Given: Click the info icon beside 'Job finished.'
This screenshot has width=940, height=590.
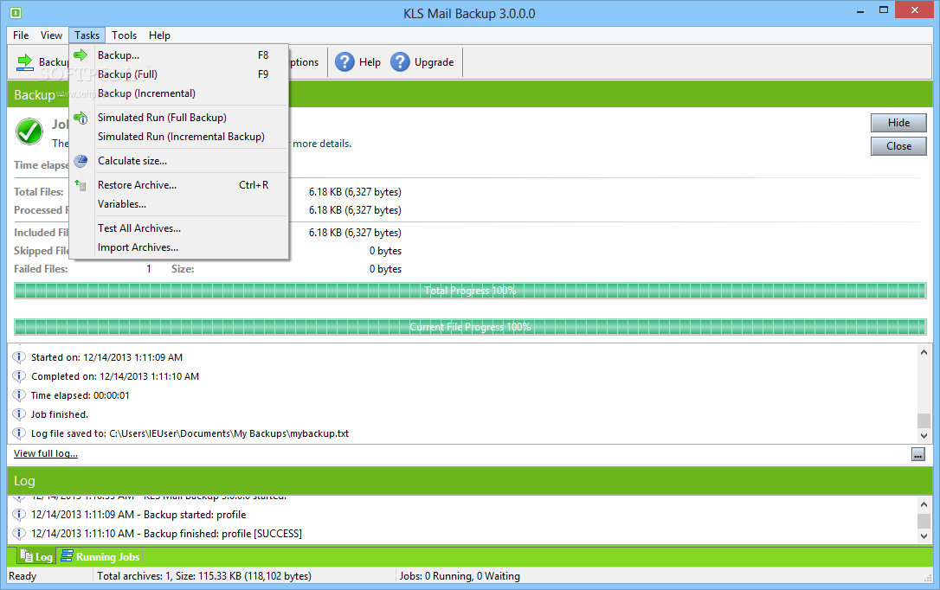Looking at the screenshot, I should pyautogui.click(x=19, y=414).
